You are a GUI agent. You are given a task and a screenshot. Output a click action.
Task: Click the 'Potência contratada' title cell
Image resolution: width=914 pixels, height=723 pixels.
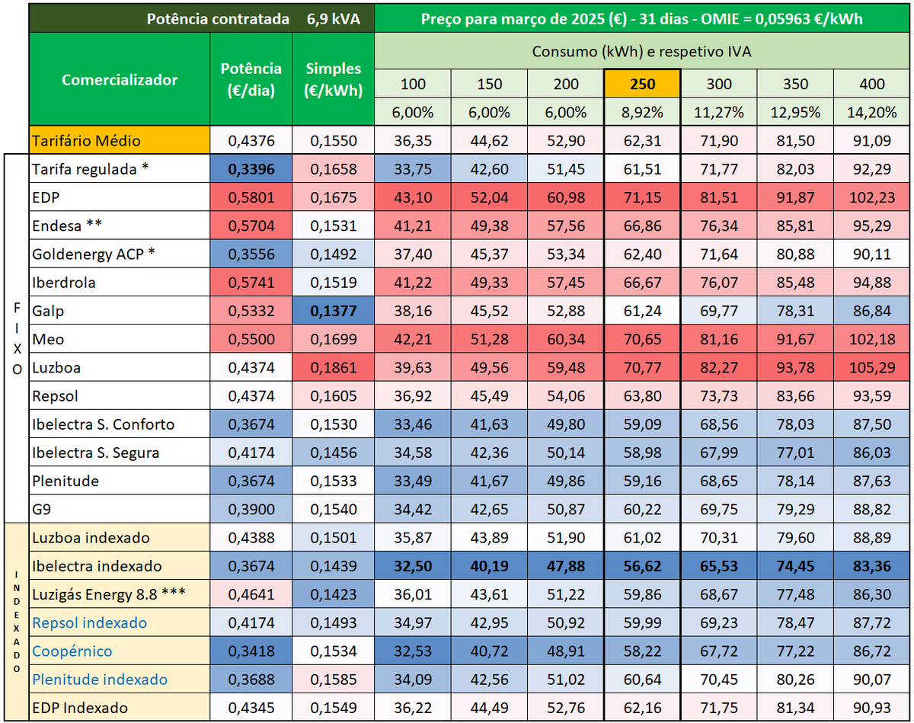(x=219, y=18)
